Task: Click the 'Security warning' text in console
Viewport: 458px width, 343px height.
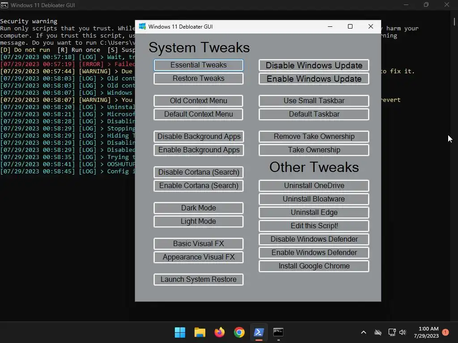Action: [x=29, y=21]
